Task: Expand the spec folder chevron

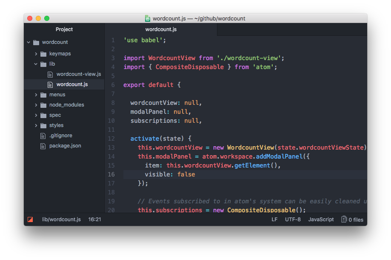Action: [36, 115]
